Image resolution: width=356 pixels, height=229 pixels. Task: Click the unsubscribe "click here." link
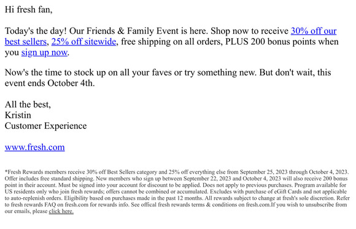point(61,211)
